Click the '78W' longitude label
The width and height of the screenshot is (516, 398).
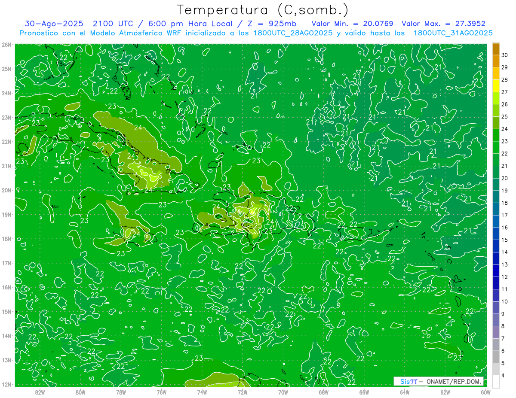121,392
